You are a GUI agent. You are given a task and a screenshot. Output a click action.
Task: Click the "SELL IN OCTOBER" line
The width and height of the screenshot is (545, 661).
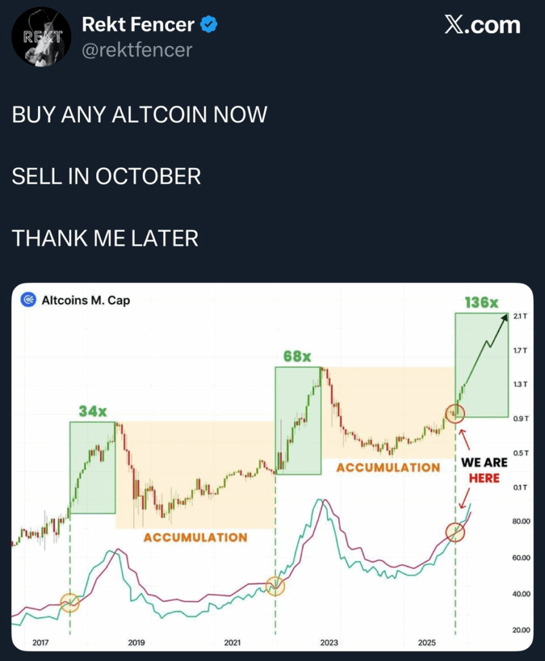pyautogui.click(x=106, y=176)
